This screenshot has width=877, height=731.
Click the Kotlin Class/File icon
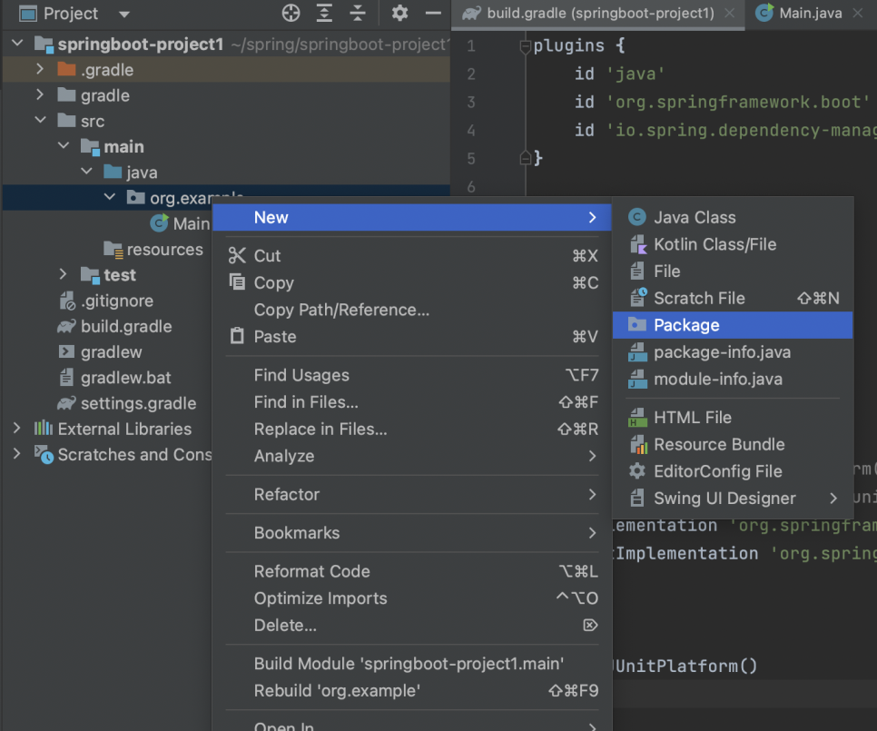click(637, 244)
